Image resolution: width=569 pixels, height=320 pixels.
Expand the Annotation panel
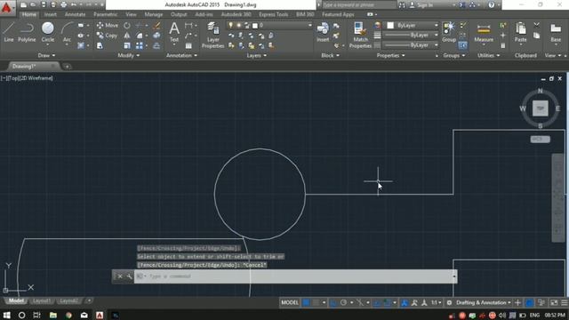181,55
